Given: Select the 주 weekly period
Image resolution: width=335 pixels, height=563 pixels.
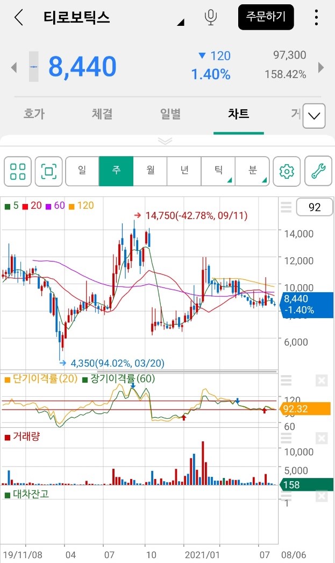Looking at the screenshot, I should click(116, 171).
